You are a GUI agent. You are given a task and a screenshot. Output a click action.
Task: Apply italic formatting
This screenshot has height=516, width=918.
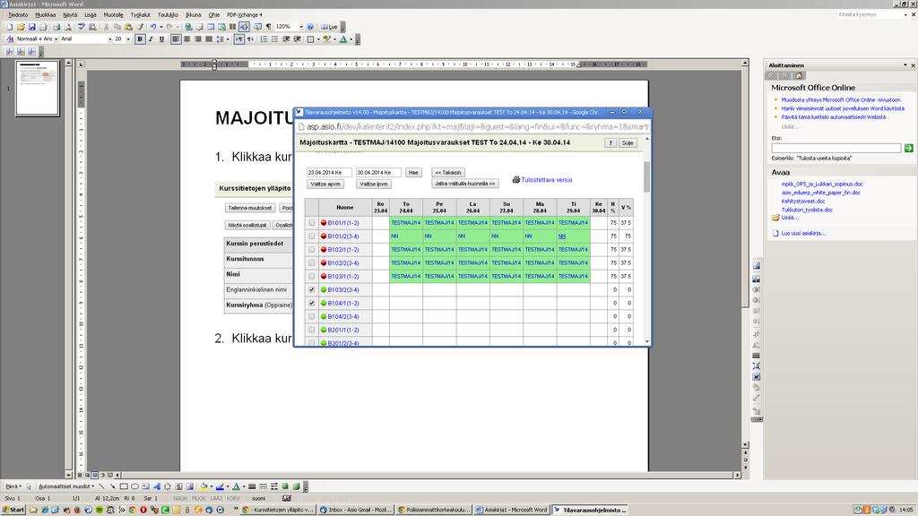[151, 39]
